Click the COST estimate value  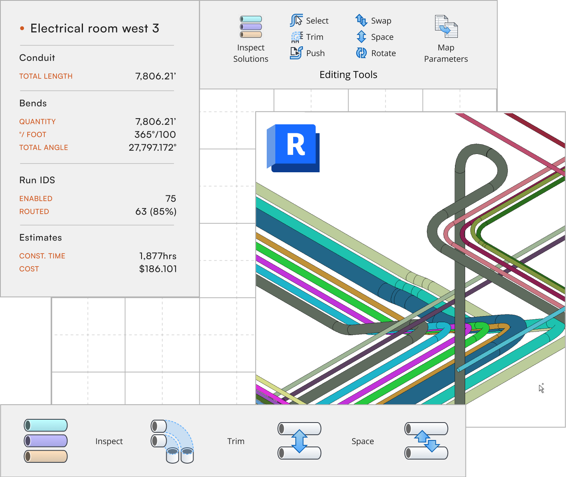click(x=158, y=269)
